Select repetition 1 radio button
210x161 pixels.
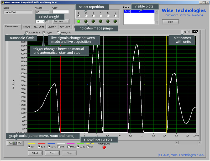tap(78, 16)
